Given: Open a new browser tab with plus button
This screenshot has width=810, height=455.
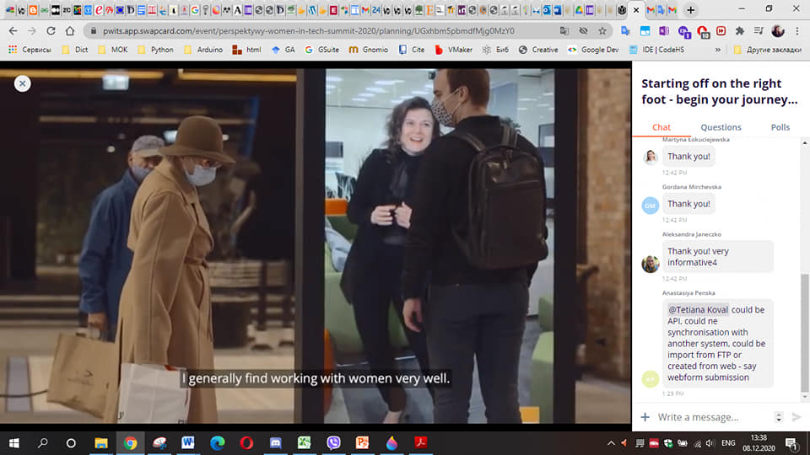Looking at the screenshot, I should coord(690,10).
